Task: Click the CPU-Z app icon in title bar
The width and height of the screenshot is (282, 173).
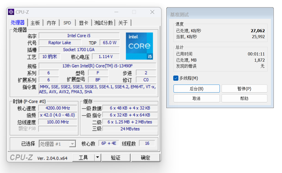Action: (11, 12)
